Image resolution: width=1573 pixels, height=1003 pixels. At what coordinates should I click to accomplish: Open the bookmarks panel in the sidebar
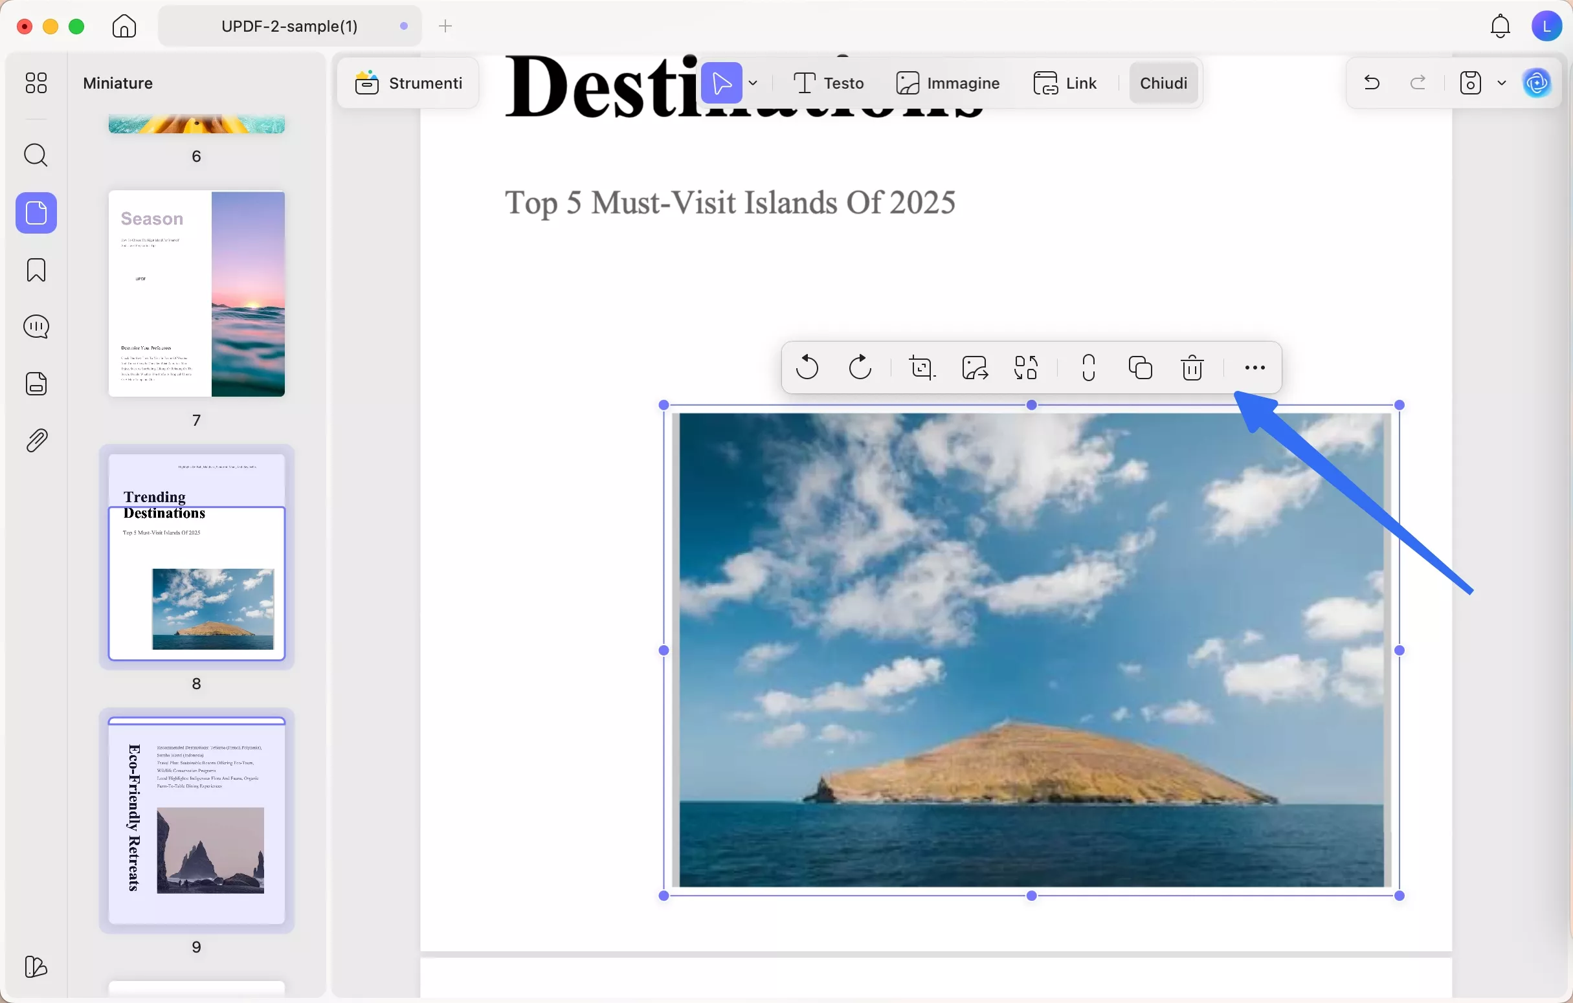click(36, 270)
